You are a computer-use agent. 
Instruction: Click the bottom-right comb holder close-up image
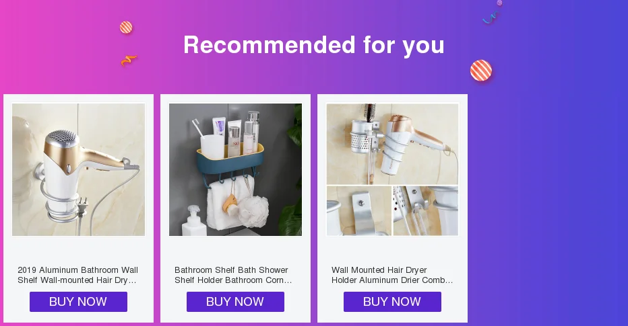click(426, 210)
